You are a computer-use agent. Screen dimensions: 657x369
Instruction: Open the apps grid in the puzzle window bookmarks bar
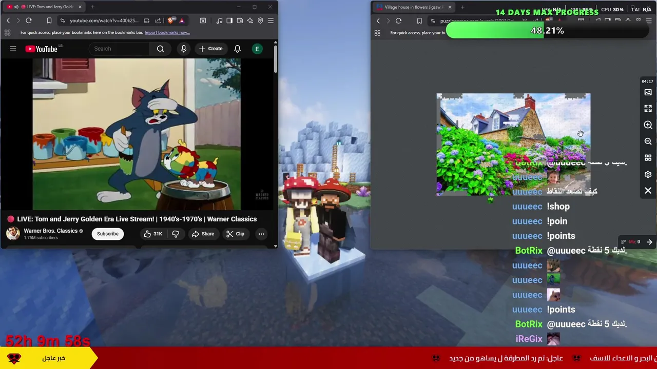(x=377, y=33)
